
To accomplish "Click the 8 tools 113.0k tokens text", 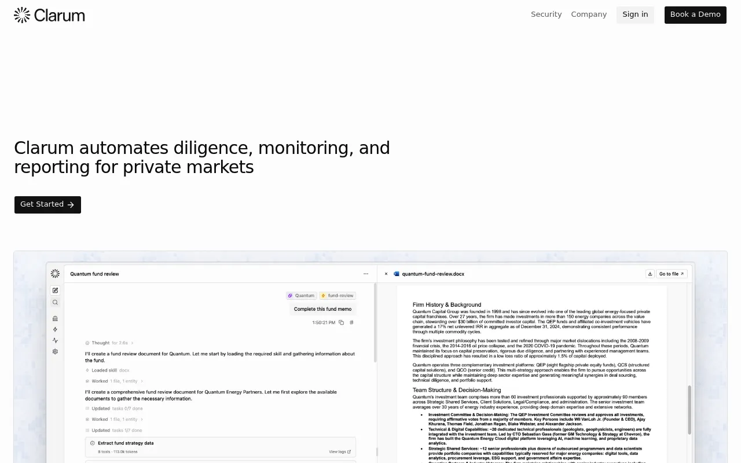I will [116, 451].
